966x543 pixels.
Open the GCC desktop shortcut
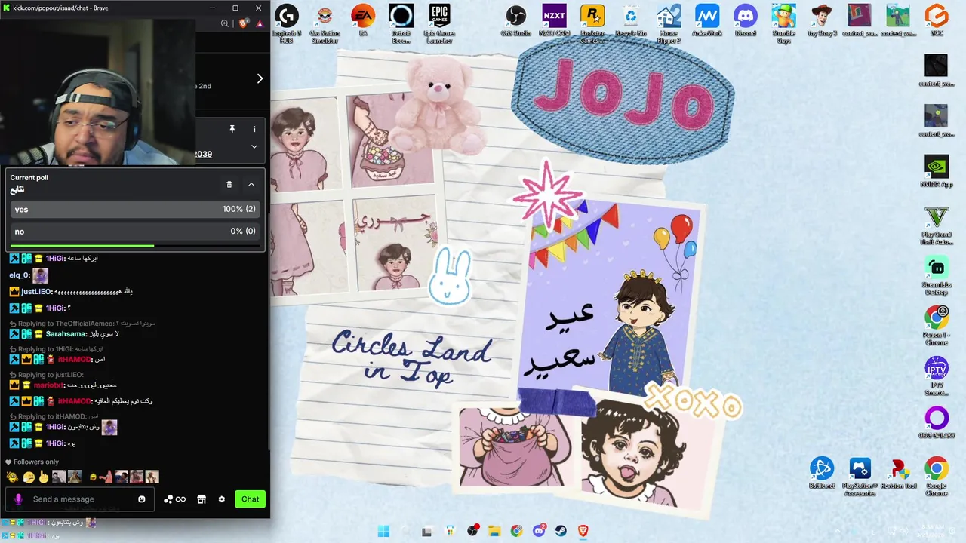click(x=936, y=20)
